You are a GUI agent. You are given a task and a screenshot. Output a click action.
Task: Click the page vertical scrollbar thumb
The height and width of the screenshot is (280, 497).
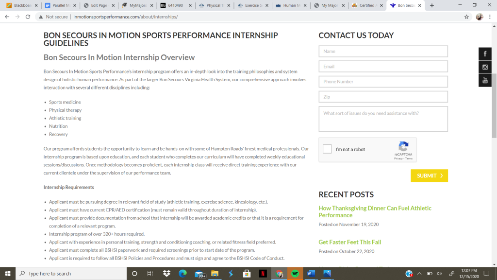point(494,106)
